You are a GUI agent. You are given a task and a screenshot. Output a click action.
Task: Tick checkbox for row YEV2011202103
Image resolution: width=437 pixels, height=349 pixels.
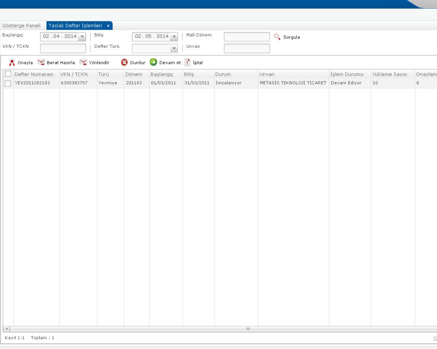click(x=8, y=83)
